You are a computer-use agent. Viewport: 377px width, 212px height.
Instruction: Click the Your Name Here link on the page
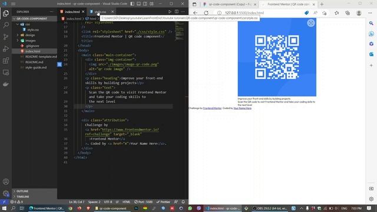pyautogui.click(x=242, y=108)
